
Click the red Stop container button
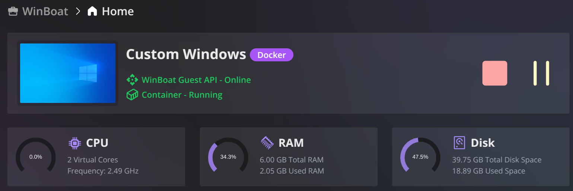click(495, 73)
